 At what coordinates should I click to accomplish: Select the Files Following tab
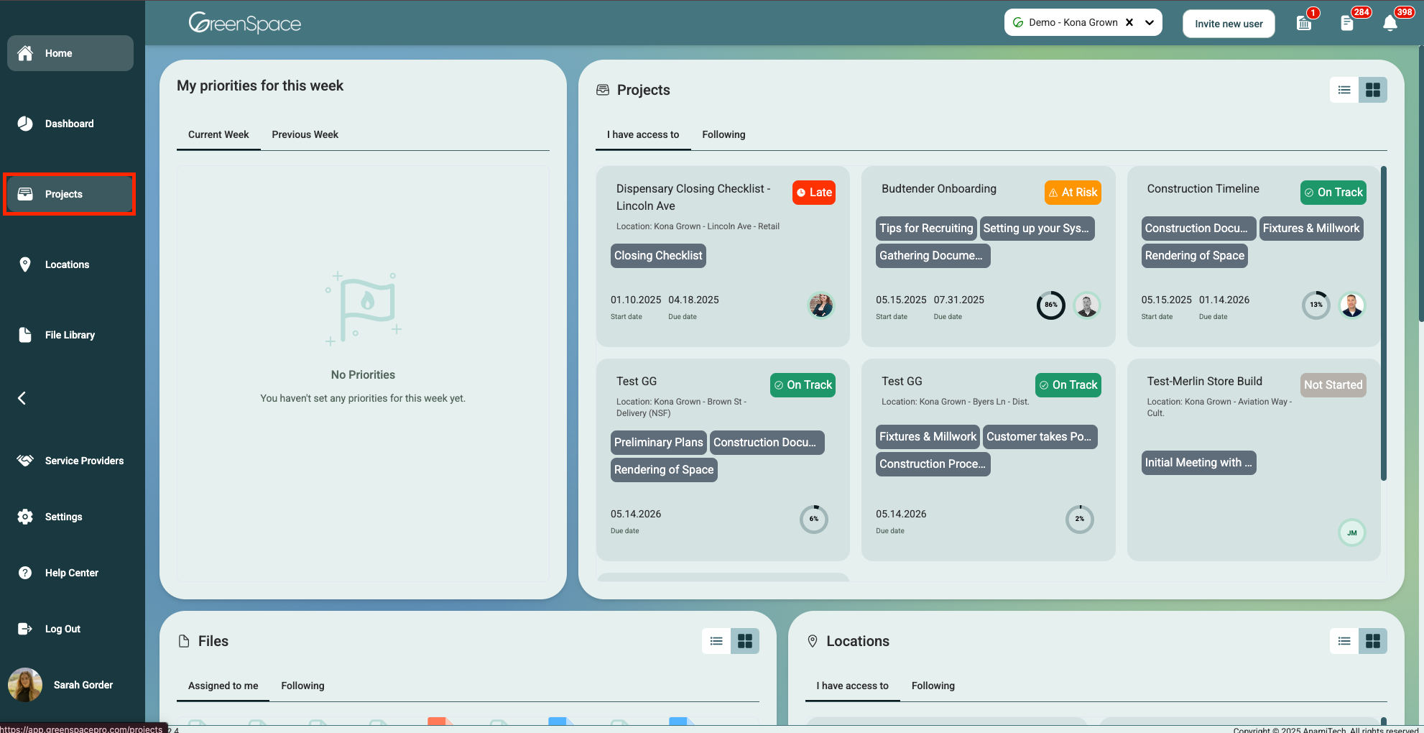[x=302, y=686]
